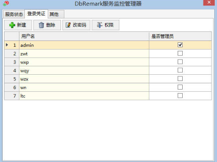Click the notepad pencil icon for 改密码

(68, 25)
